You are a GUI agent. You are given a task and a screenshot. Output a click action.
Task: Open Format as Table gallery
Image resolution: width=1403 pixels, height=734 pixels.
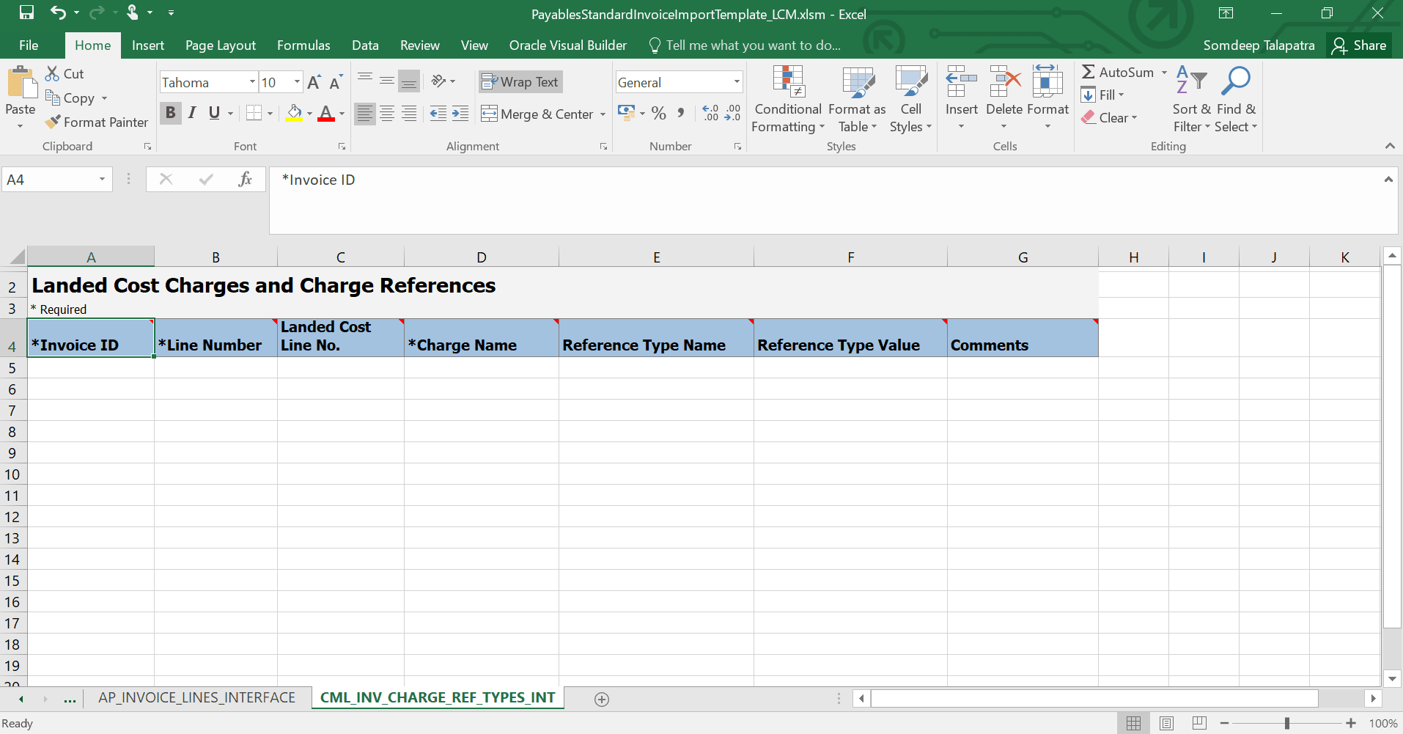(x=858, y=99)
